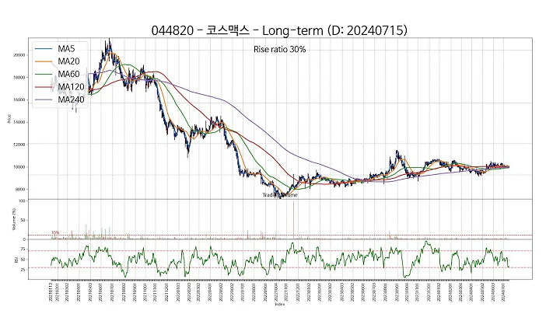Click the 8000 price axis tick label
Image resolution: width=560 pixels, height=314 pixels.
[21, 190]
